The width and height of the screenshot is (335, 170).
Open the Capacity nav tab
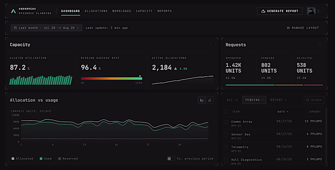click(144, 11)
